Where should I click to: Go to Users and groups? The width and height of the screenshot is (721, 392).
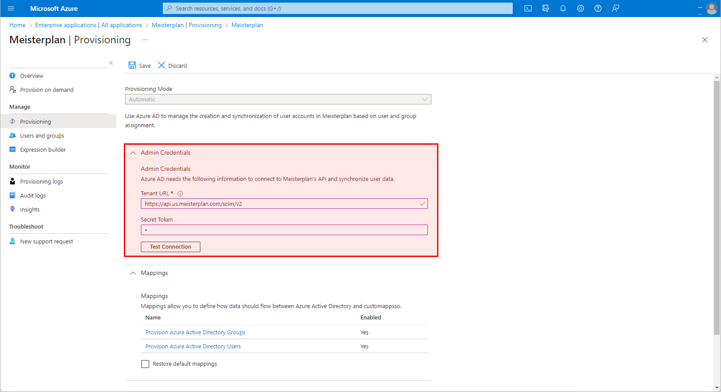[42, 135]
